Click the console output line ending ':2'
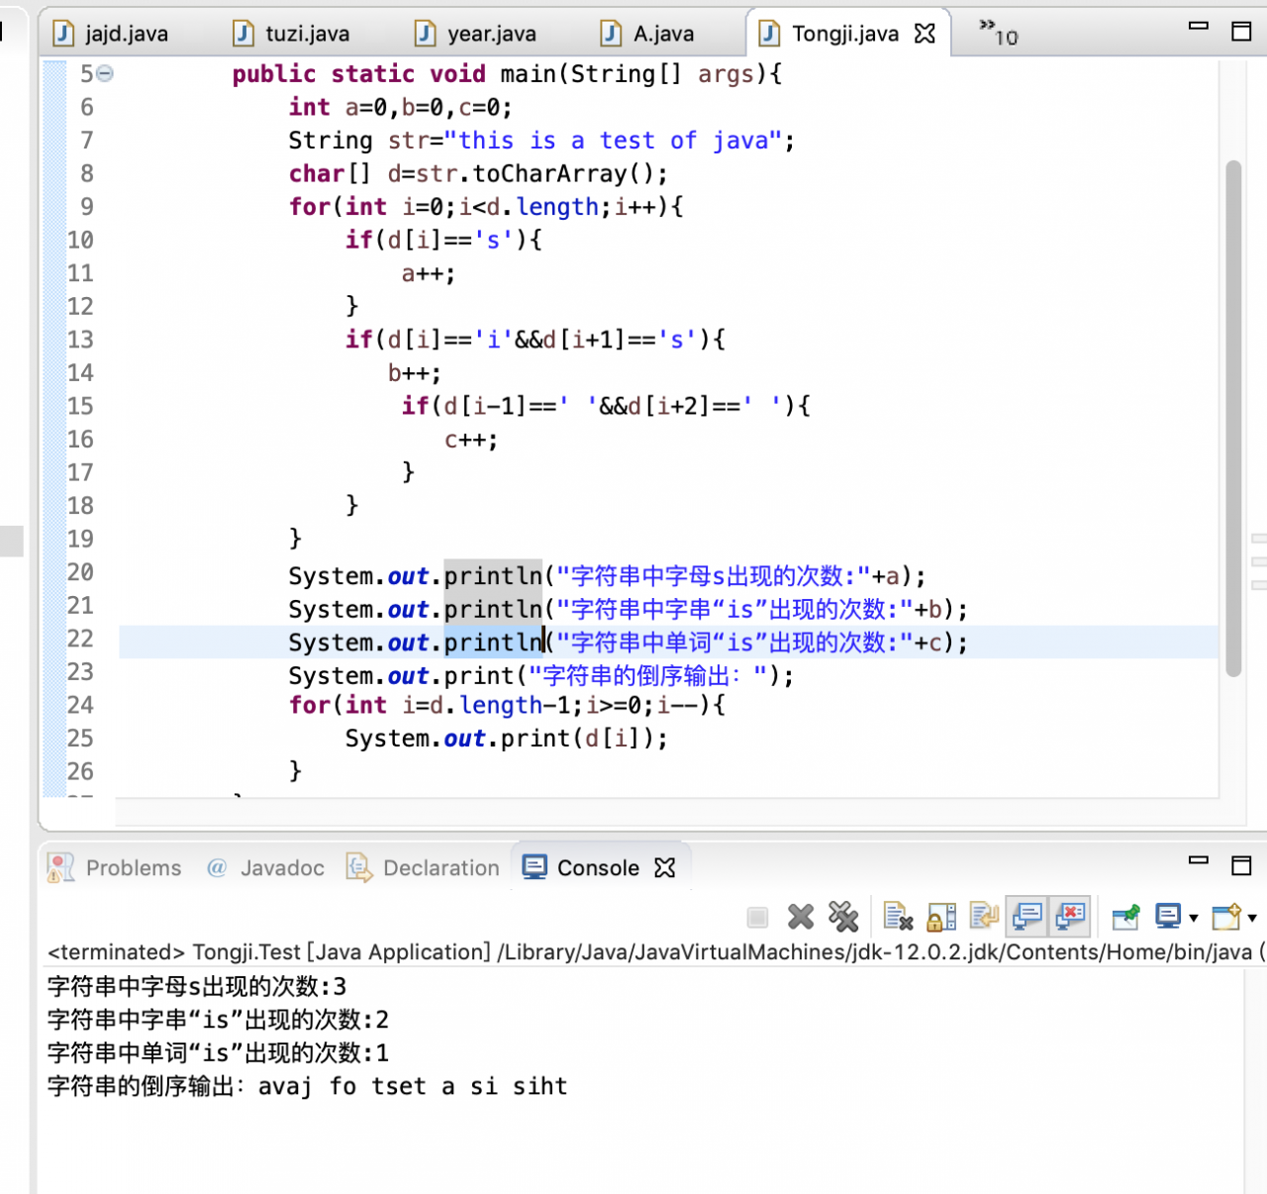The height and width of the screenshot is (1194, 1267). (x=219, y=1020)
